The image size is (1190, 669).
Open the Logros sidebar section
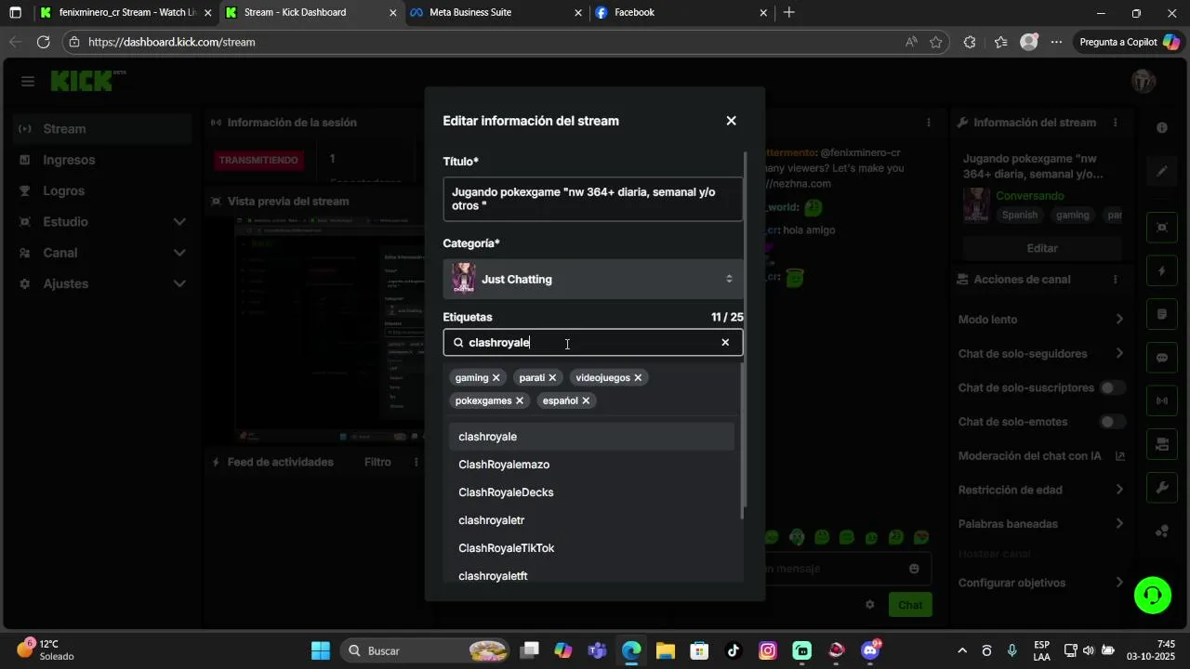100,190
